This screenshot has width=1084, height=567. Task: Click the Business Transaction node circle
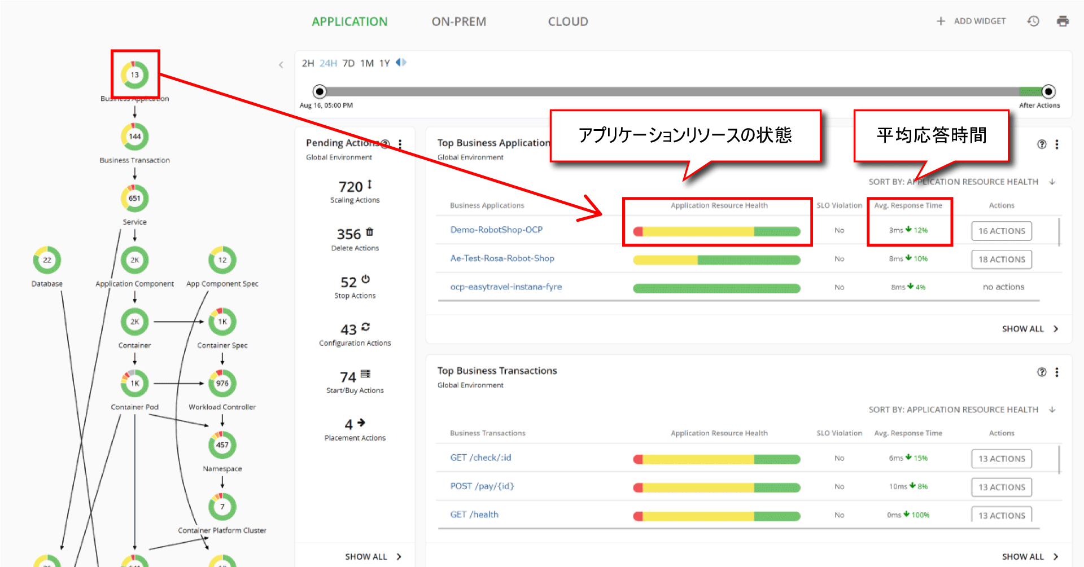pyautogui.click(x=134, y=137)
